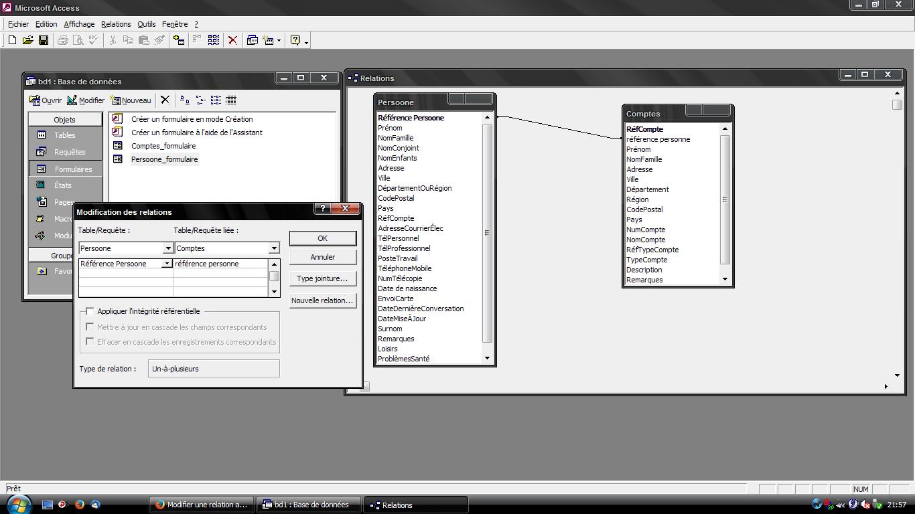This screenshot has width=915, height=514.
Task: Click the Comptes_formulaire form icon
Action: (118, 146)
